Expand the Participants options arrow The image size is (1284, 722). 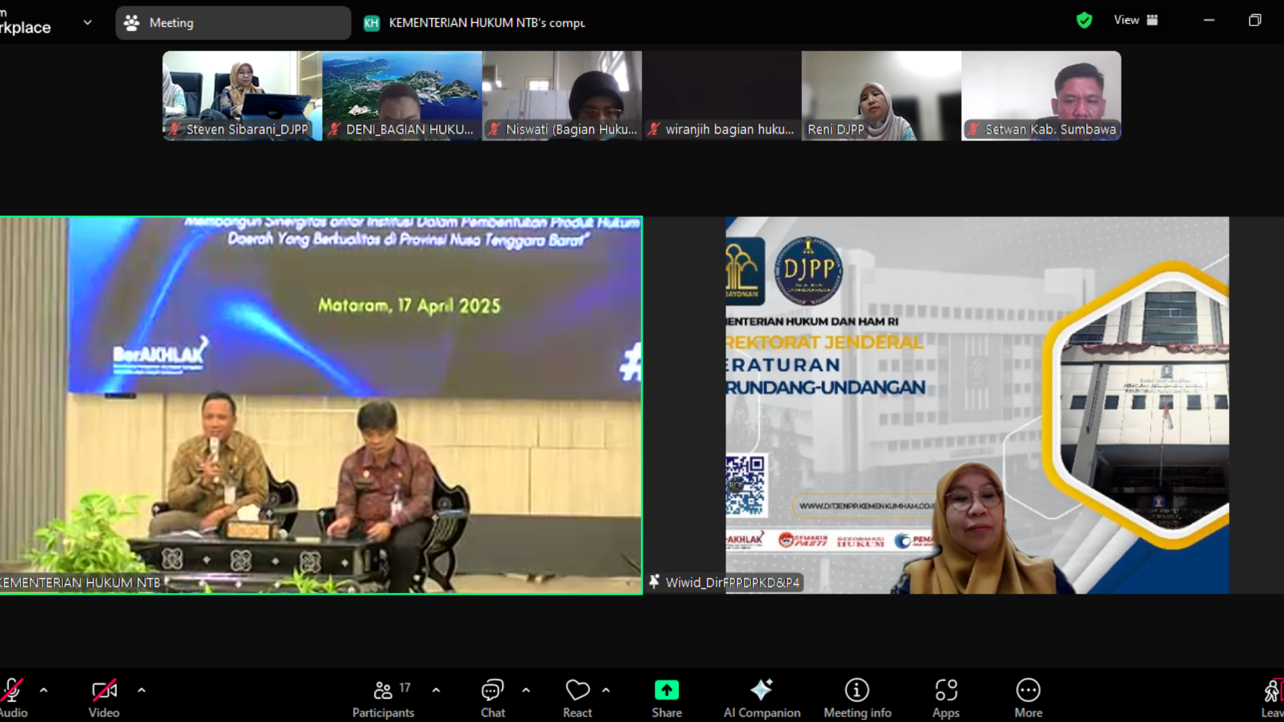tap(436, 690)
